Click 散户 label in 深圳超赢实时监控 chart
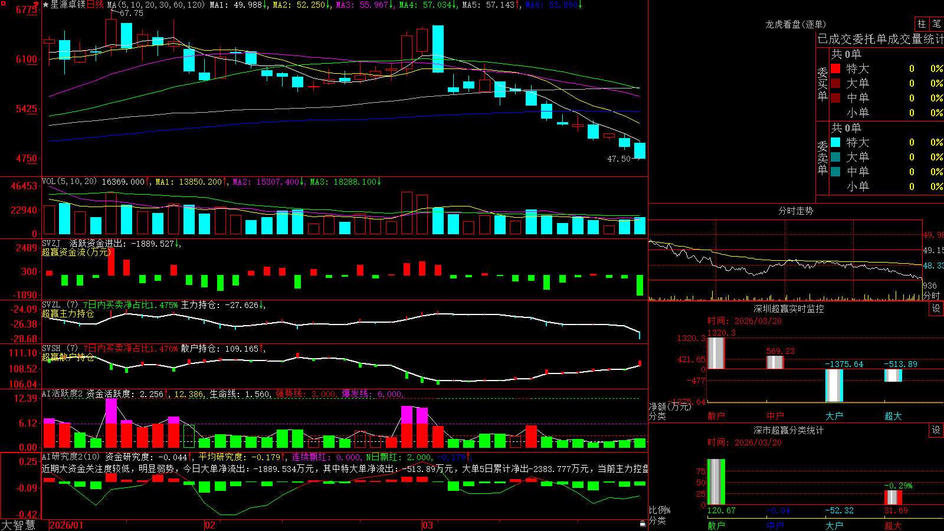The width and height of the screenshot is (944, 531). [x=716, y=416]
